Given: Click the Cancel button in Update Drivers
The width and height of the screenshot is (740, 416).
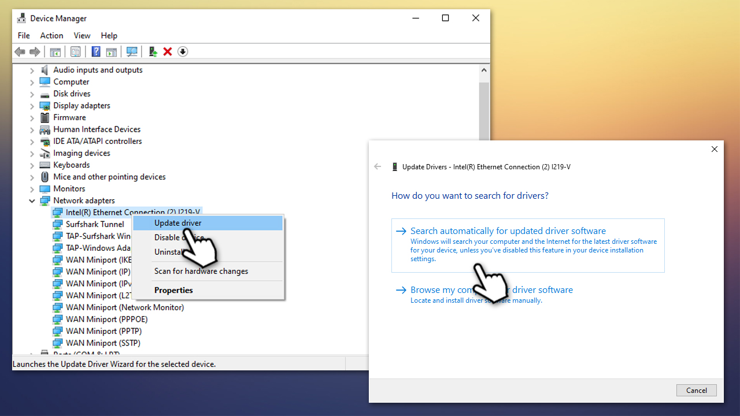Looking at the screenshot, I should click(697, 390).
